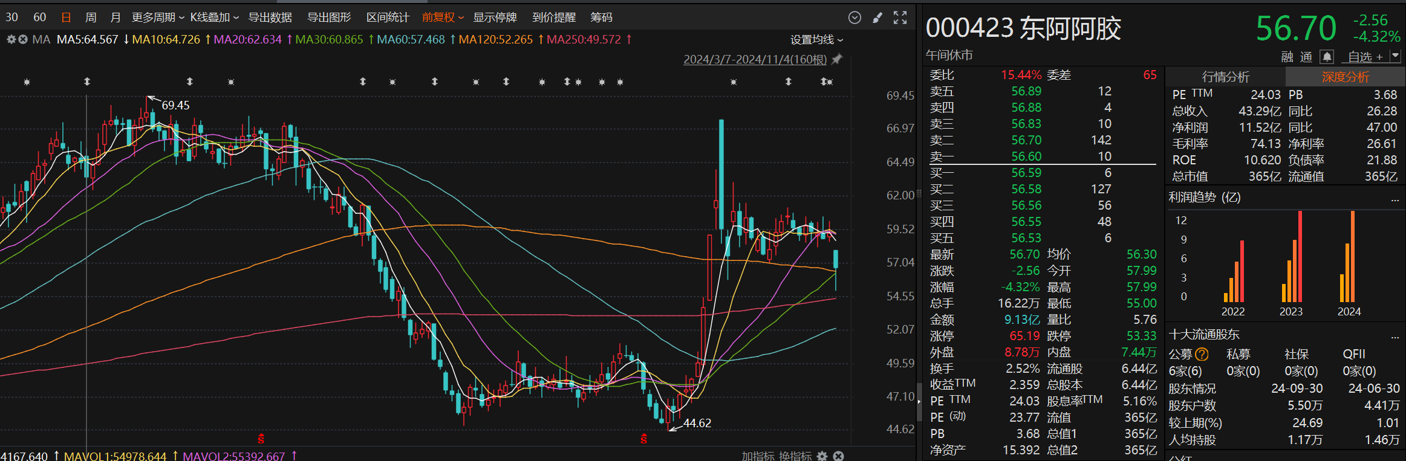Click 买一 price 56.59
This screenshot has width=1406, height=461.
(1026, 173)
